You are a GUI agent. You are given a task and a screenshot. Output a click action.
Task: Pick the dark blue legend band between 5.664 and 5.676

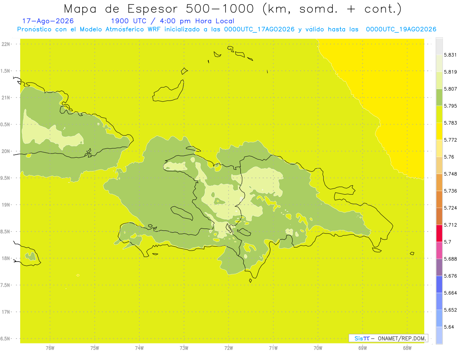pyautogui.click(x=439, y=284)
